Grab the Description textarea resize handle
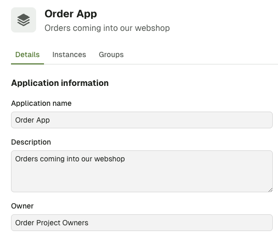 click(x=270, y=190)
